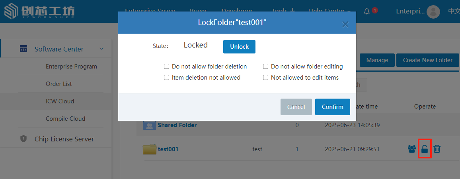
Task: Toggle Not allowed to edit items
Action: pos(266,78)
